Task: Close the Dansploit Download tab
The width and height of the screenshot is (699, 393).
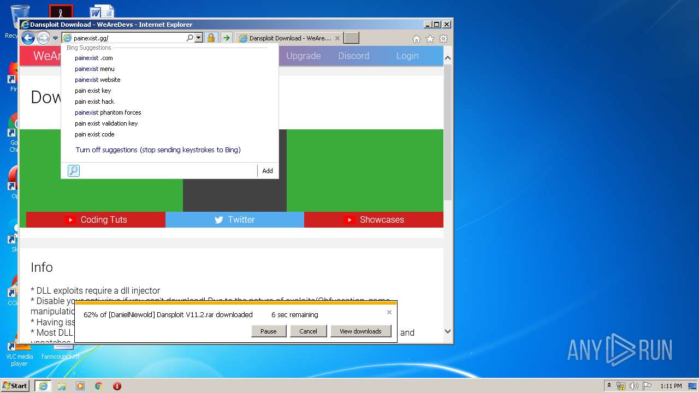Action: coord(337,38)
